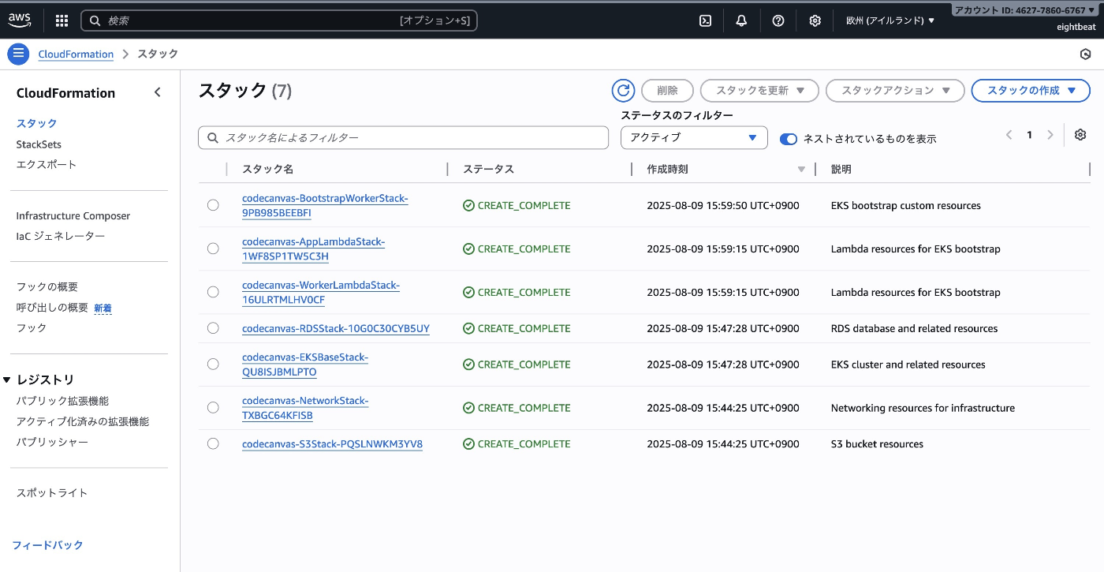This screenshot has height=572, width=1104.
Task: Click the 説明 column header
Action: point(841,169)
